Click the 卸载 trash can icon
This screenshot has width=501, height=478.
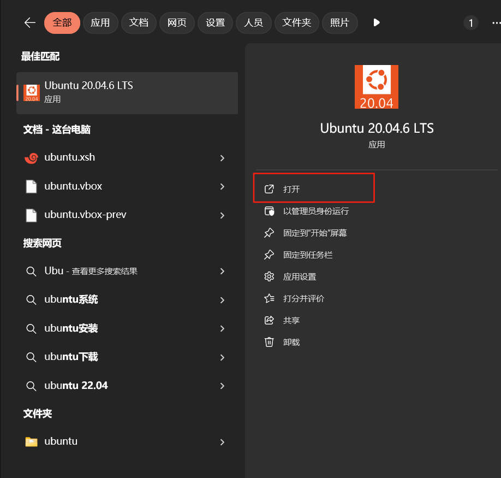point(269,342)
